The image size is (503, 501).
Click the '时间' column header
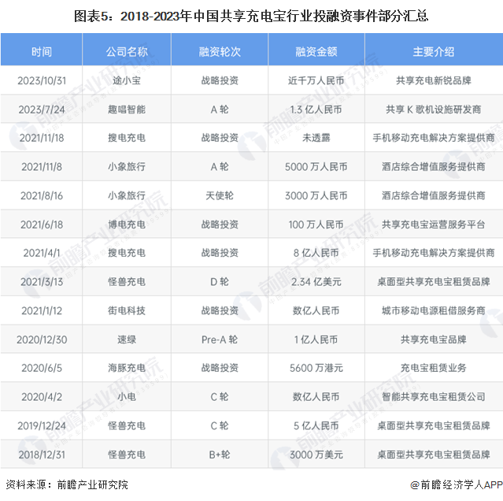pos(42,51)
